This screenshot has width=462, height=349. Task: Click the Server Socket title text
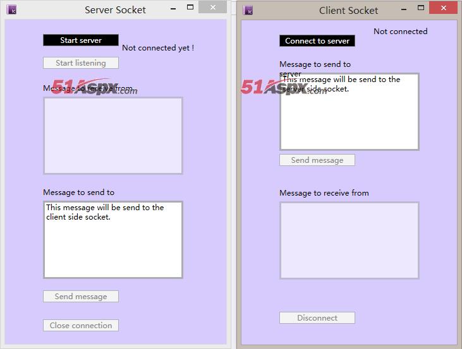point(115,9)
